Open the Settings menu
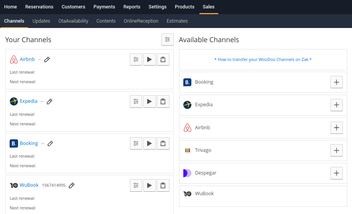This screenshot has height=214, width=352. click(x=158, y=7)
